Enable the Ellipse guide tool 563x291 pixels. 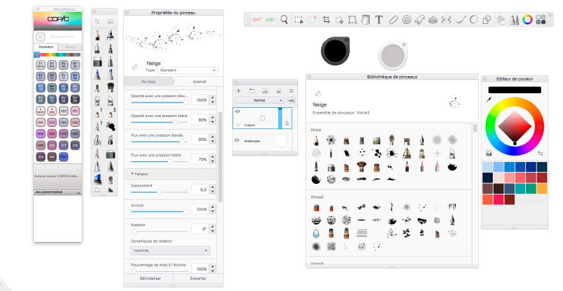click(407, 20)
